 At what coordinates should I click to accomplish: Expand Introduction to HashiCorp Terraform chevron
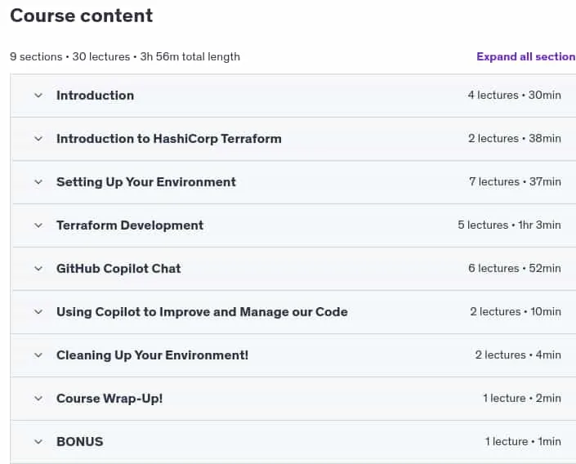38,139
